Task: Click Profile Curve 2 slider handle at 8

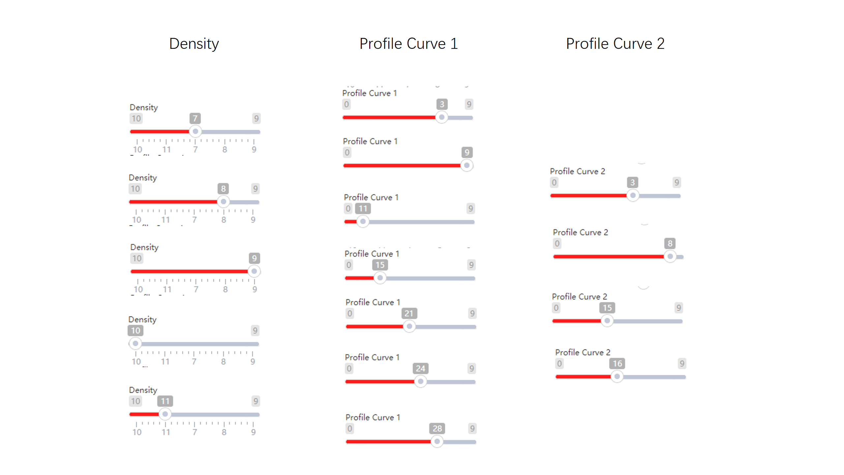Action: pyautogui.click(x=670, y=256)
